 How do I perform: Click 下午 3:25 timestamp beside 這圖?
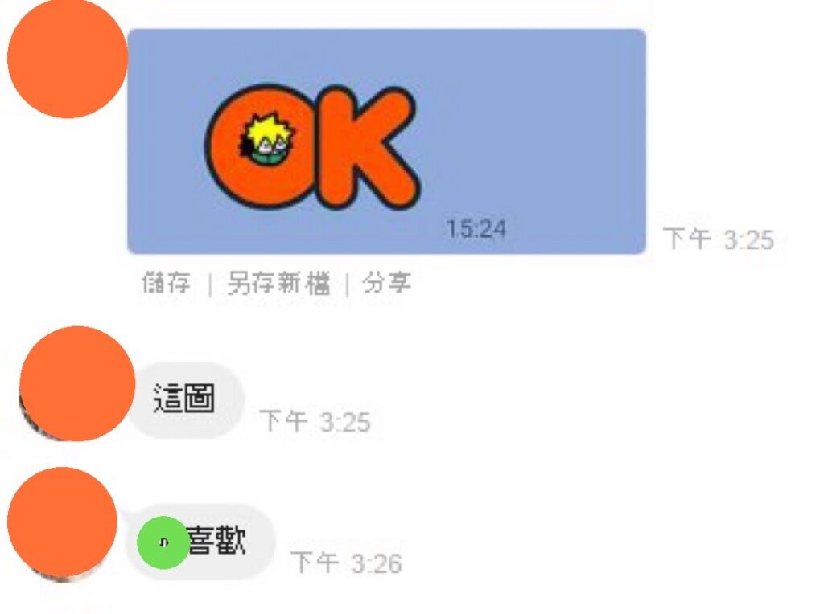[x=315, y=421]
